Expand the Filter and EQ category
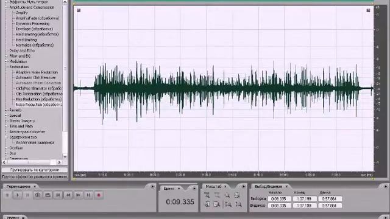 6,56
